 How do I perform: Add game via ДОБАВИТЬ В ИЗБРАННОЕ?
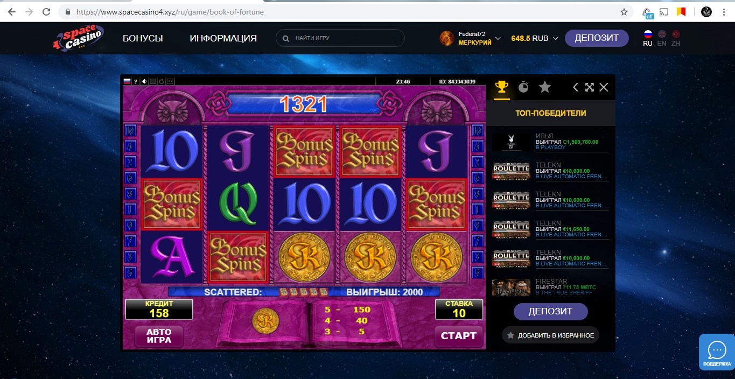click(550, 335)
